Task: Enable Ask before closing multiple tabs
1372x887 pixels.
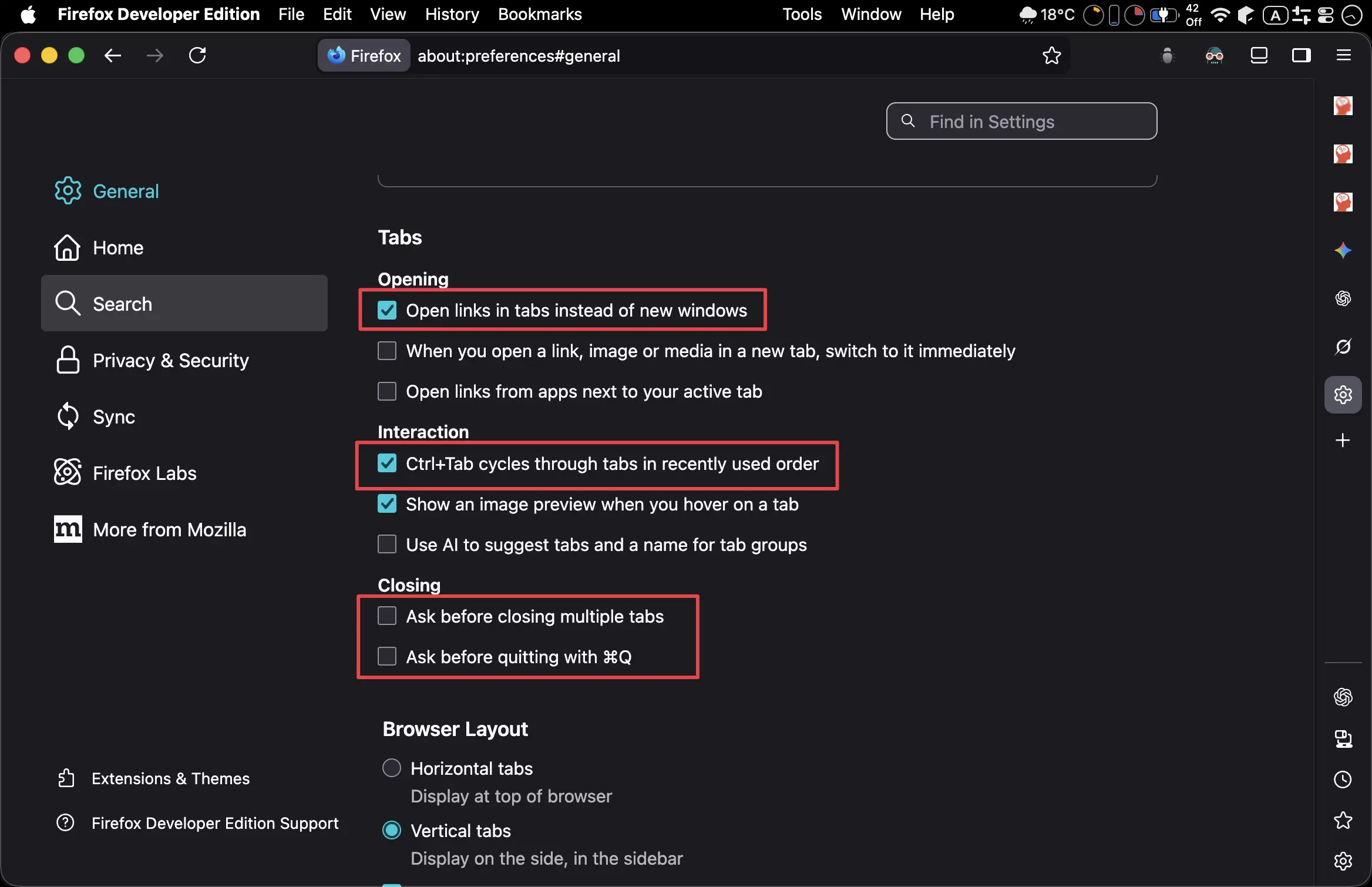Action: click(x=387, y=616)
